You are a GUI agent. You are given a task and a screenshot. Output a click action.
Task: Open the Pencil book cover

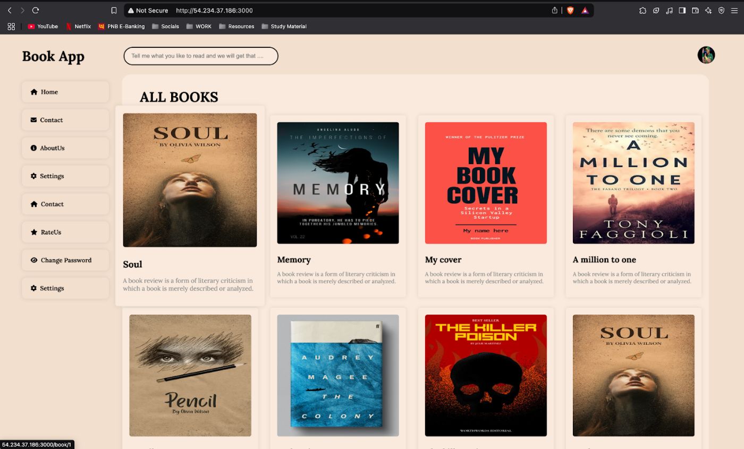point(190,375)
